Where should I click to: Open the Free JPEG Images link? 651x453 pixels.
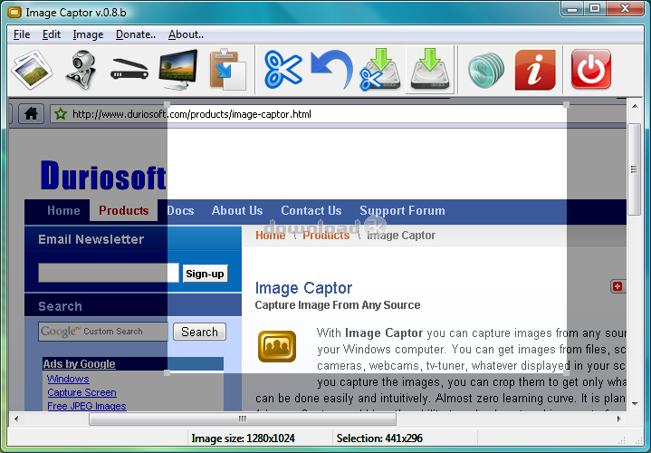(x=87, y=406)
